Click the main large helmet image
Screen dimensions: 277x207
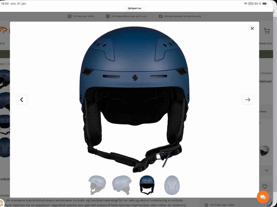click(x=134, y=99)
